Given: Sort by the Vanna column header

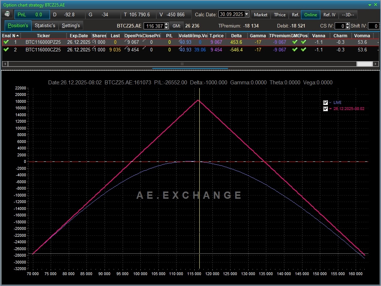Looking at the screenshot, I should pos(318,36).
